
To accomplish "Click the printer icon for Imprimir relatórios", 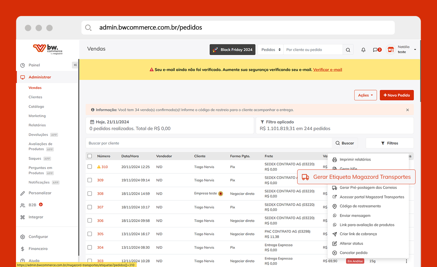I will tap(335, 160).
